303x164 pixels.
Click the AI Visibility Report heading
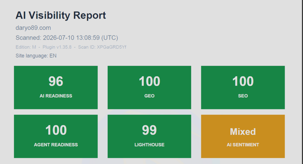click(61, 15)
